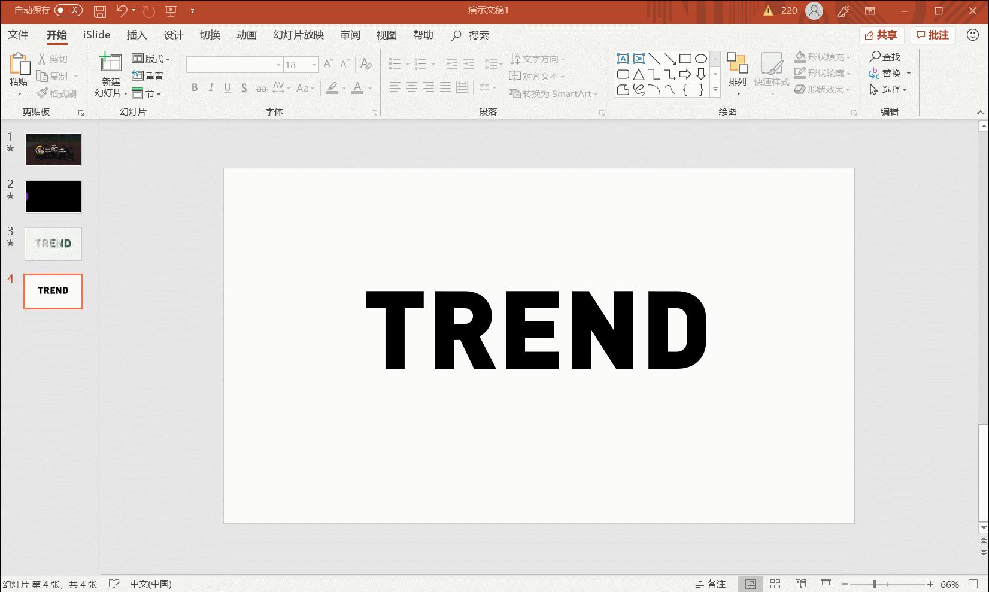Switch to slide sorter view icon
This screenshot has height=592, width=989.
click(775, 584)
